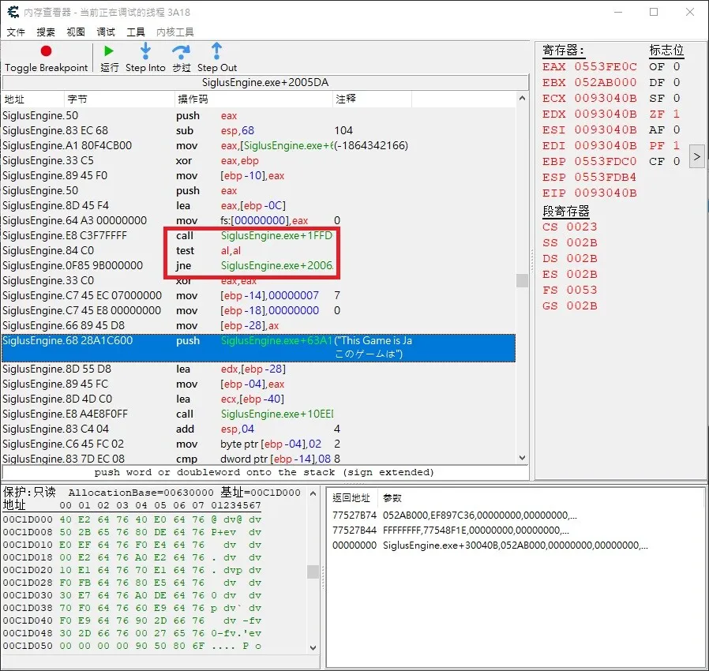Viewport: 709px width, 671px height.
Task: Click the EIP register value
Action: (x=605, y=193)
